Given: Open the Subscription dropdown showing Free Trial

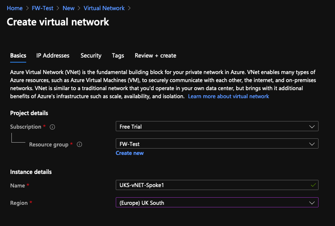Looking at the screenshot, I should coord(217,126).
